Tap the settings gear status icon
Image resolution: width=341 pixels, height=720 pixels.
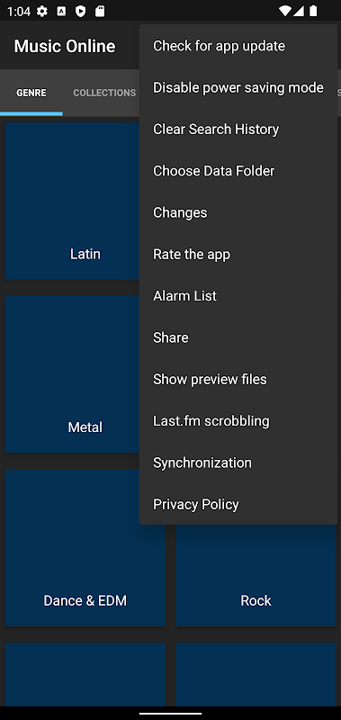(x=41, y=12)
